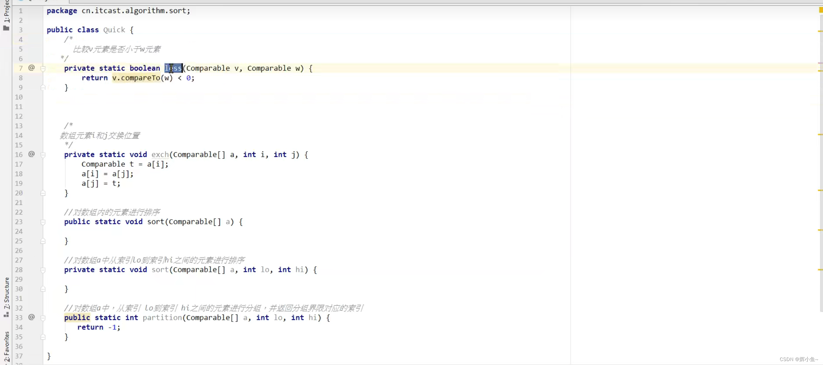Click the structure icon beside the Structure tab

pyautogui.click(x=6, y=314)
